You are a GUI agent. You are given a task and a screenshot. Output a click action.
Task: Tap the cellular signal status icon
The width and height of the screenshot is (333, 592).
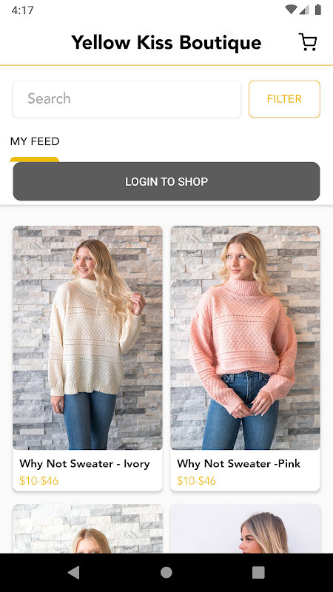(304, 10)
